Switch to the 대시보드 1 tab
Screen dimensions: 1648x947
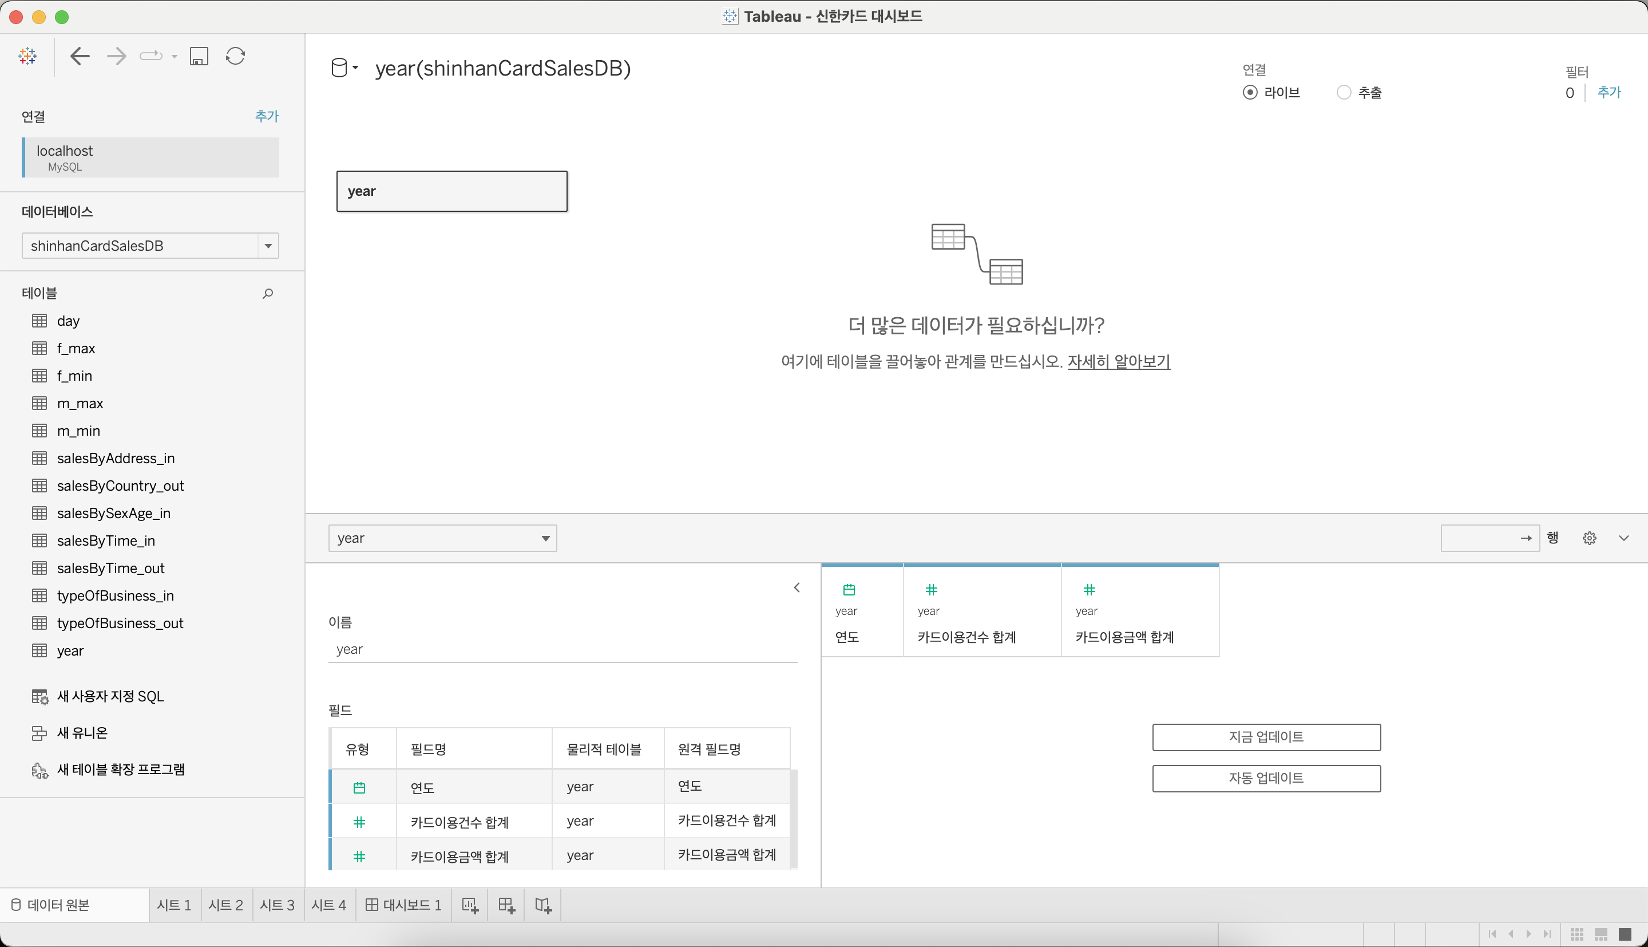[x=403, y=905]
